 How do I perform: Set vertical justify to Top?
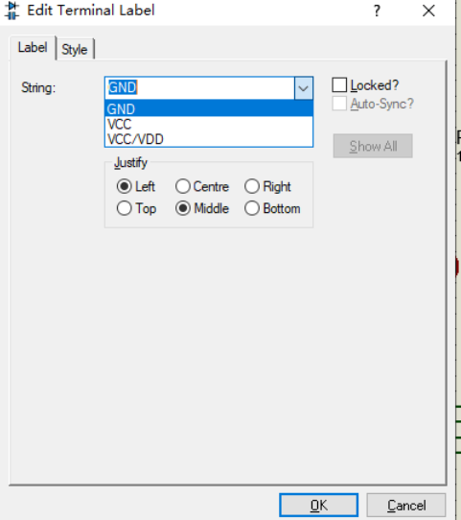[125, 208]
